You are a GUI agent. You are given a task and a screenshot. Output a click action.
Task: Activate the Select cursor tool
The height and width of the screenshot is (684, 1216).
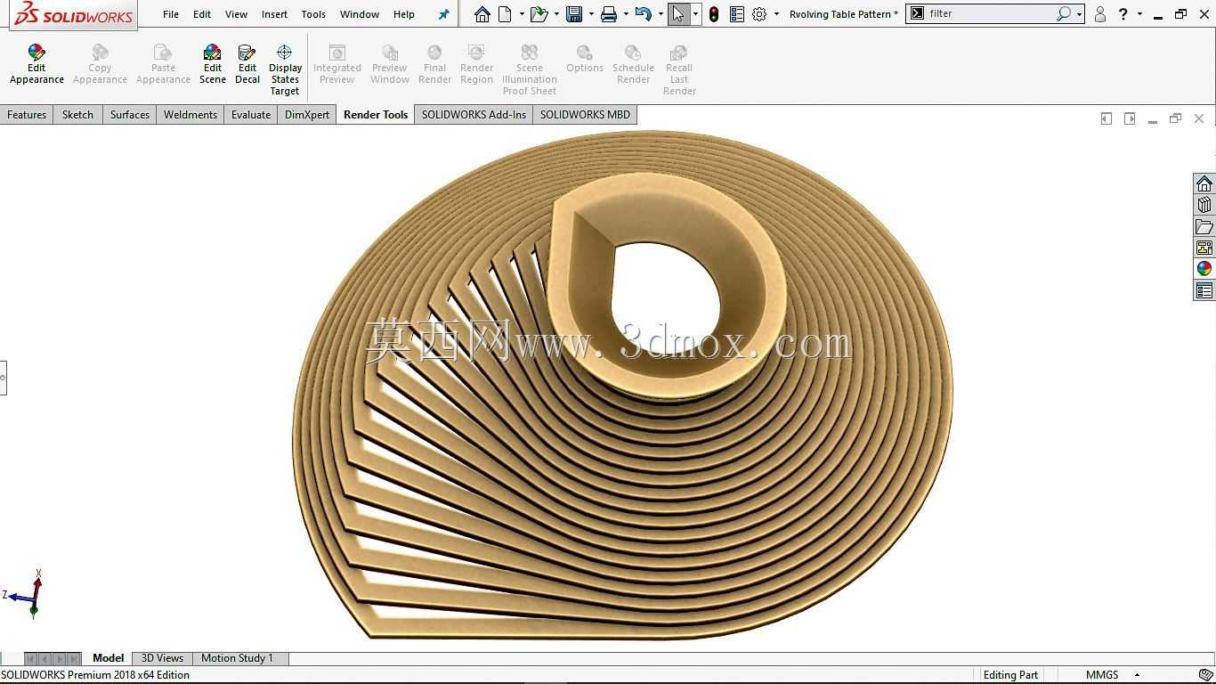[x=678, y=14]
